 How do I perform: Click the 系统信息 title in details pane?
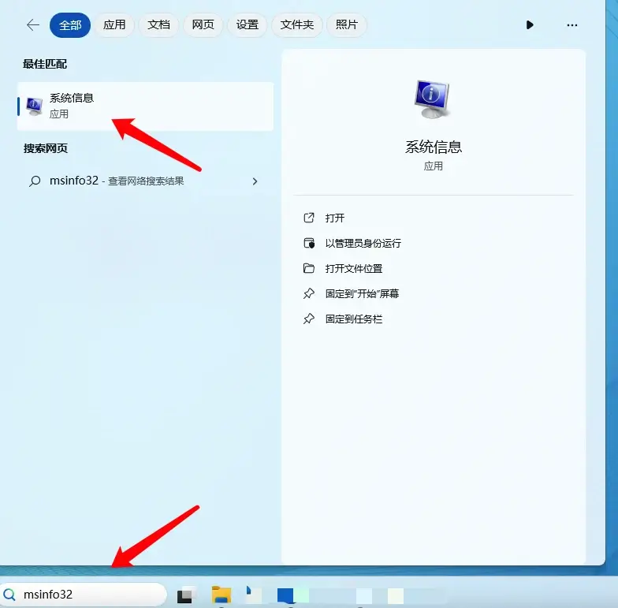tap(434, 147)
